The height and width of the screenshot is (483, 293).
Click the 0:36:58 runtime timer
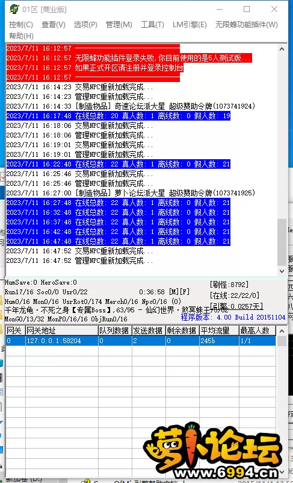pyautogui.click(x=152, y=292)
